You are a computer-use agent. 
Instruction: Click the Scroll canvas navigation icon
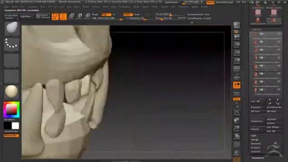tap(237, 37)
